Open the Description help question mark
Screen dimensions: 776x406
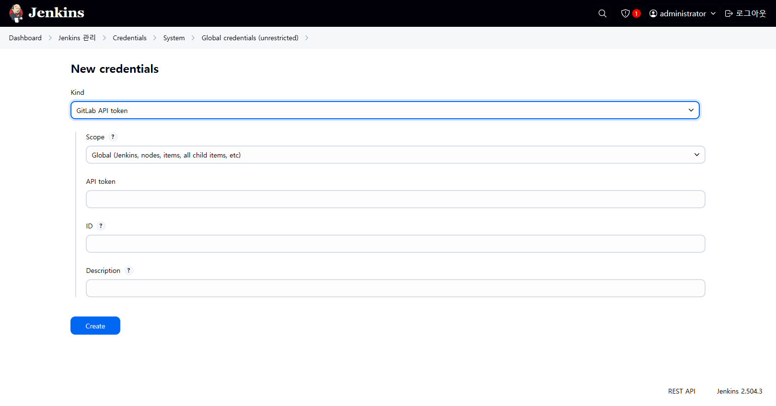point(128,271)
